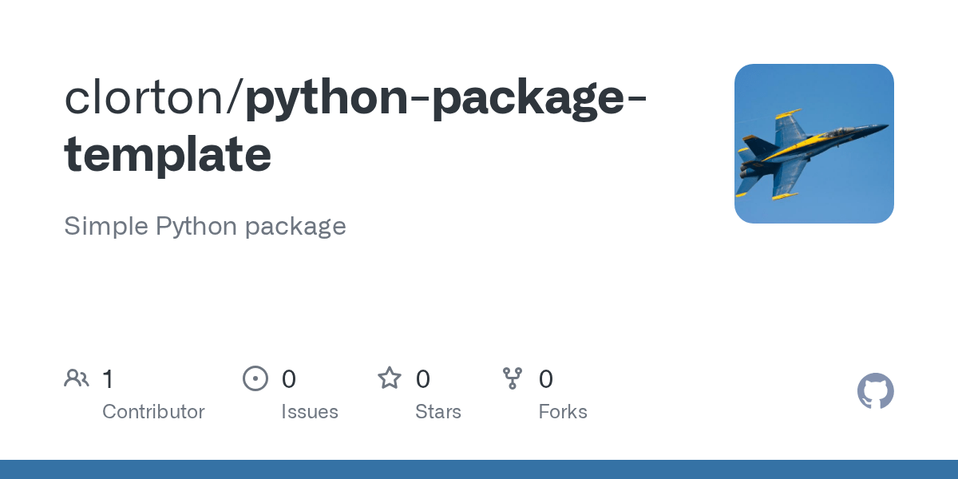Click the forks count 0
This screenshot has height=479, width=958.
tap(546, 379)
